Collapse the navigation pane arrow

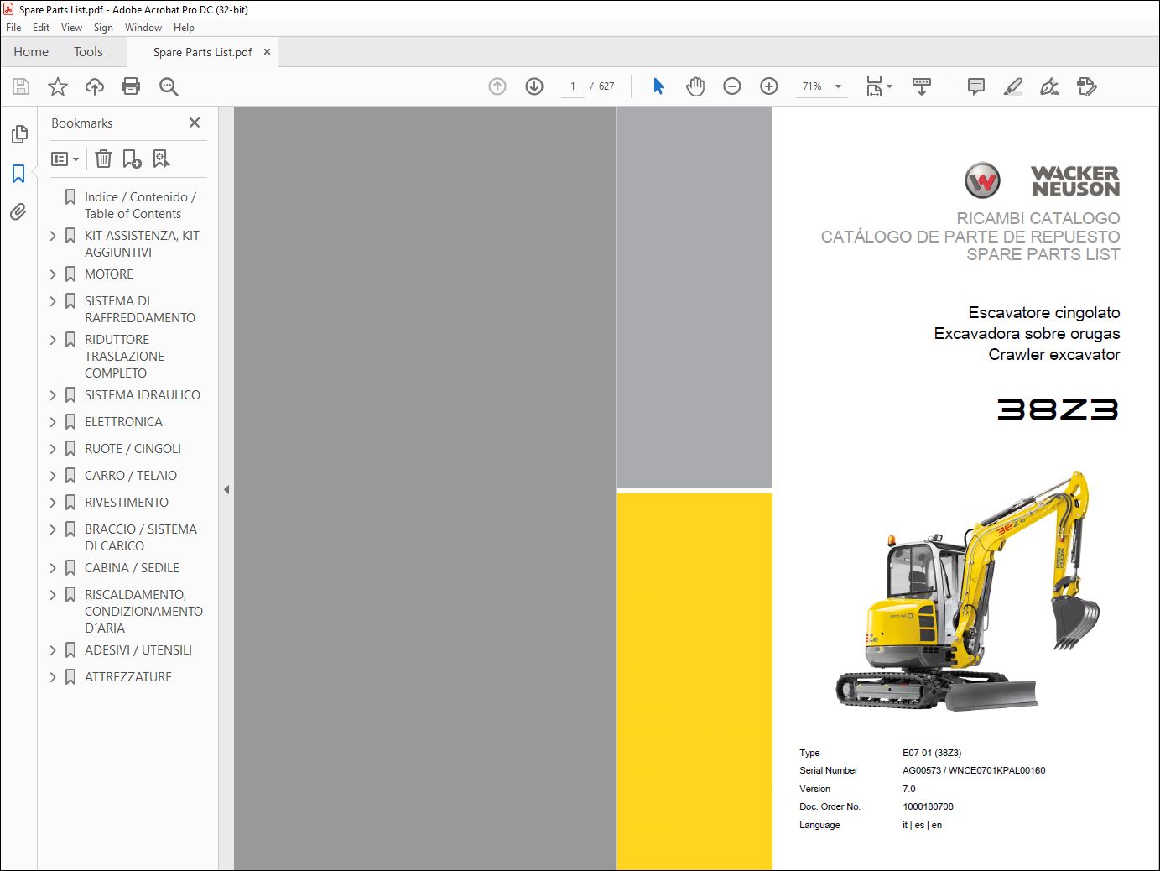point(226,489)
